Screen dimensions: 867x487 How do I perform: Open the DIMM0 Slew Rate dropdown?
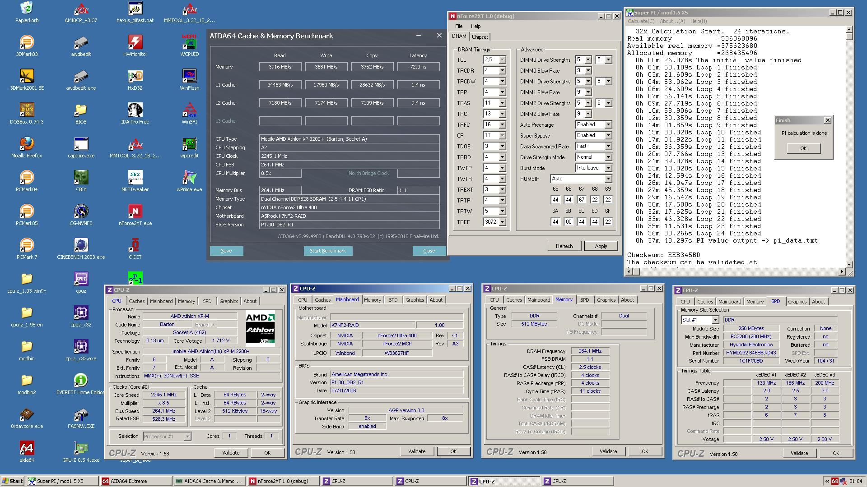(x=588, y=71)
